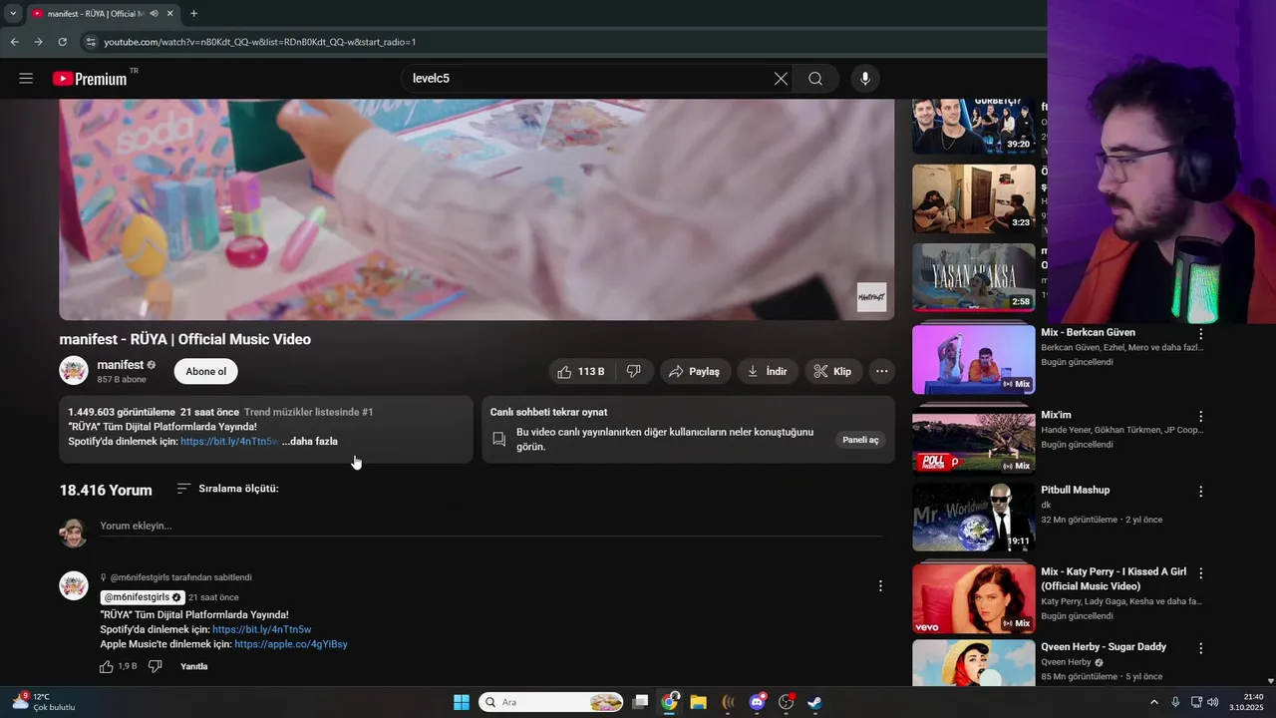Open Steam from the taskbar

(x=814, y=702)
